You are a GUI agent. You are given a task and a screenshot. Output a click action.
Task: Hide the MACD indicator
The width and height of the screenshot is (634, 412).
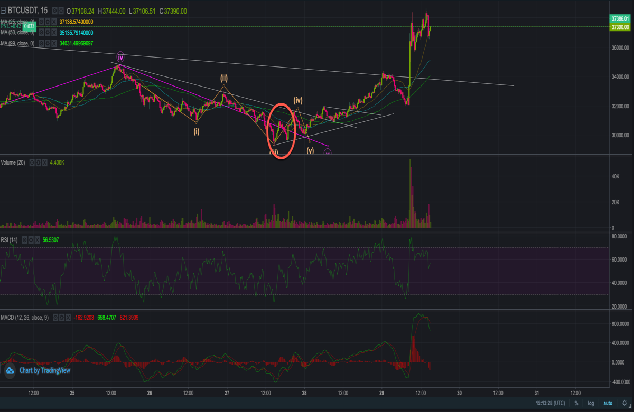tap(55, 318)
